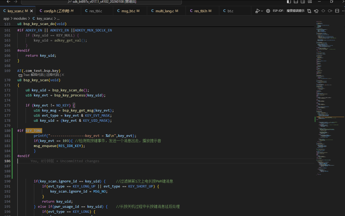The width and height of the screenshot is (345, 216).
Task: Click the bsp_key_process call on line 173
Action: click(80, 95)
